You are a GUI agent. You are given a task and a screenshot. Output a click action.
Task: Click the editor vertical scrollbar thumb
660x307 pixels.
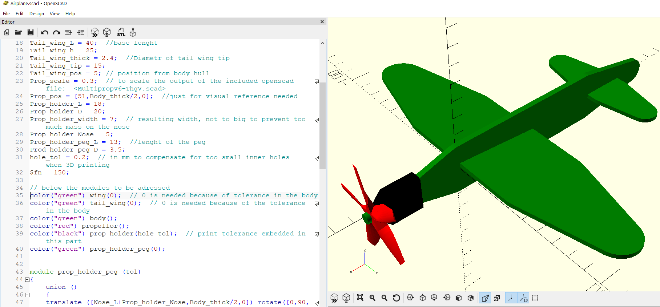pyautogui.click(x=322, y=126)
